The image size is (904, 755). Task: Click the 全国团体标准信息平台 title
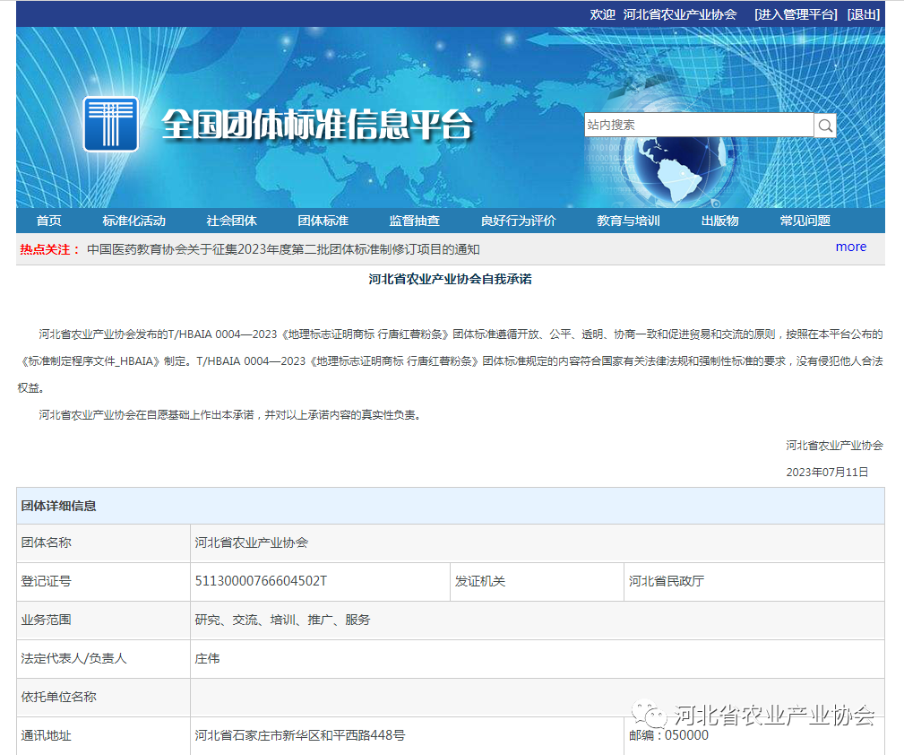point(316,124)
